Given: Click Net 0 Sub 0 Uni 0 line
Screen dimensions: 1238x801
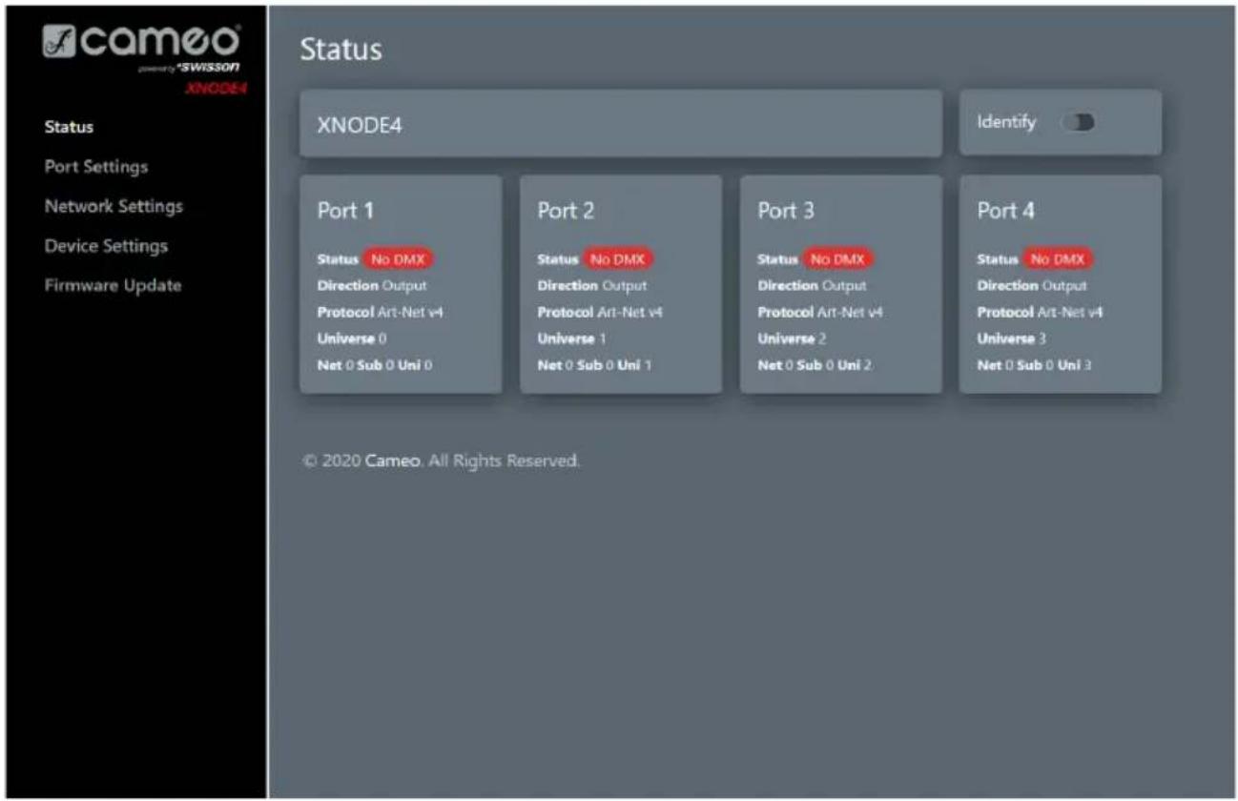Looking at the screenshot, I should click(375, 365).
